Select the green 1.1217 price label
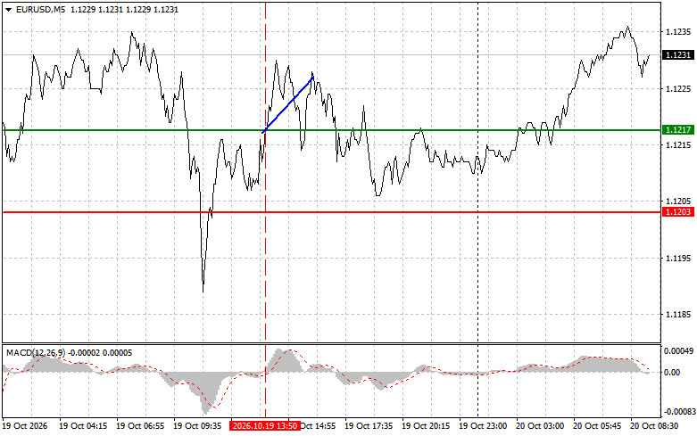The image size is (697, 436). tap(678, 129)
